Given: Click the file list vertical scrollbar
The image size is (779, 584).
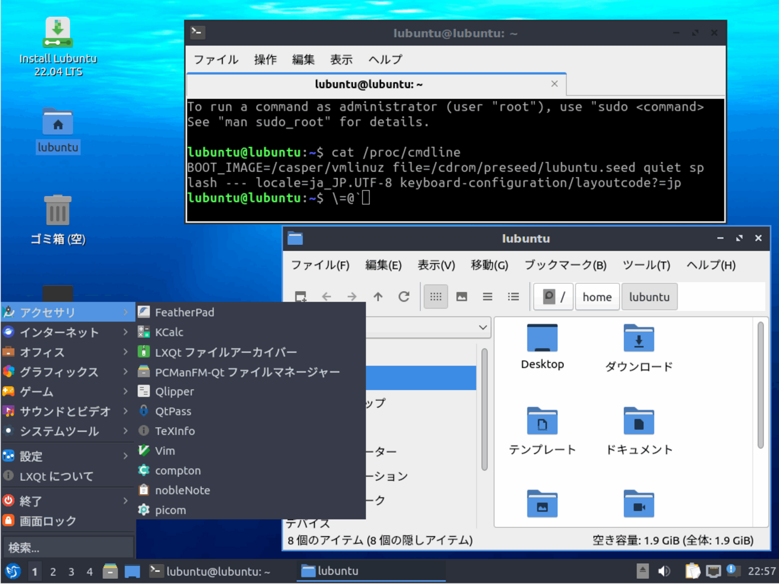Looking at the screenshot, I should point(760,386).
